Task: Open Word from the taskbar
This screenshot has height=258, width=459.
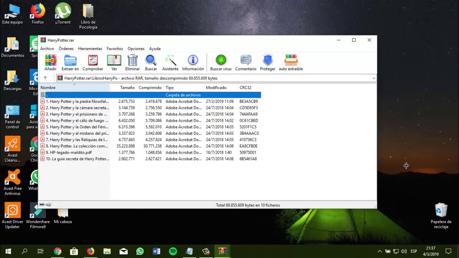Action: (156, 251)
